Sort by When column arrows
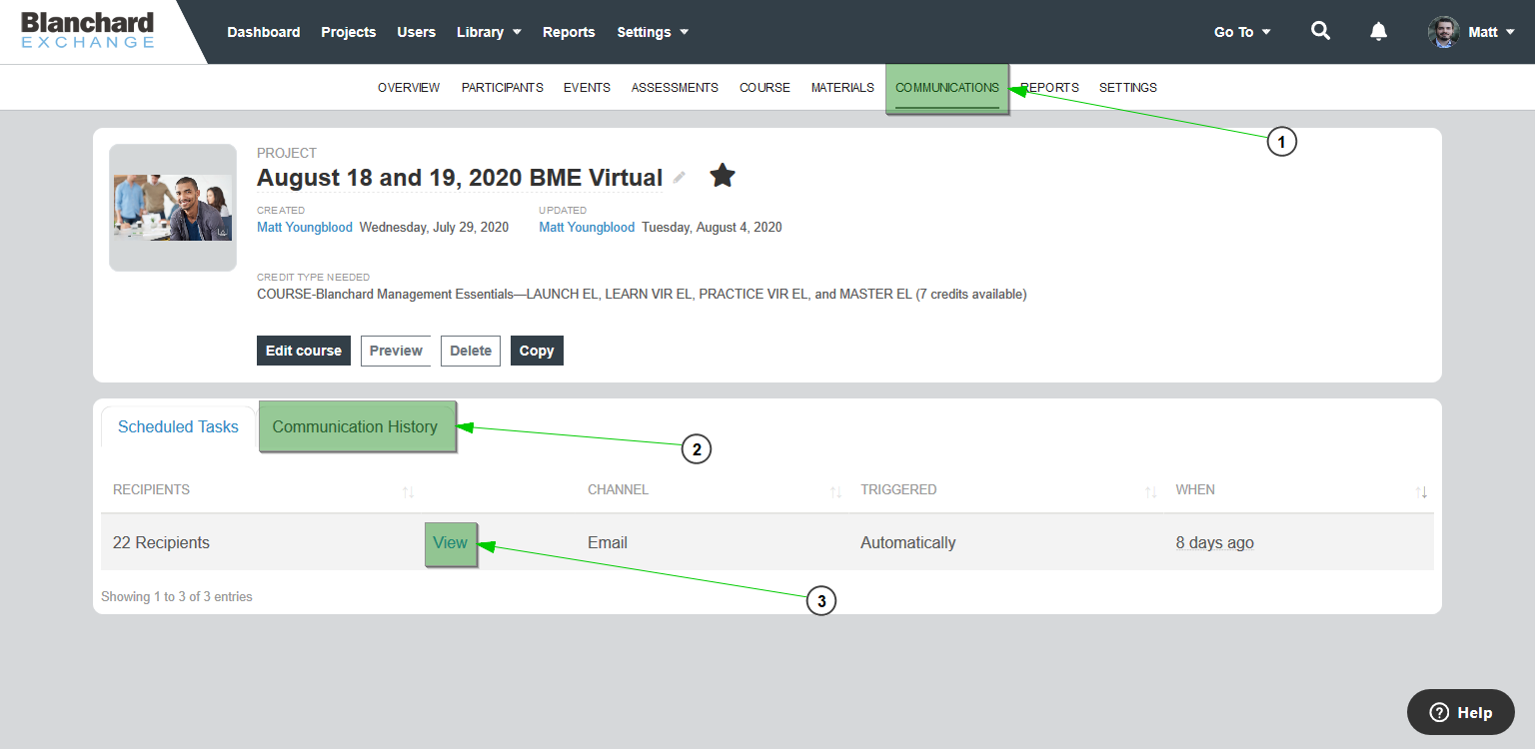This screenshot has width=1535, height=749. click(1422, 491)
